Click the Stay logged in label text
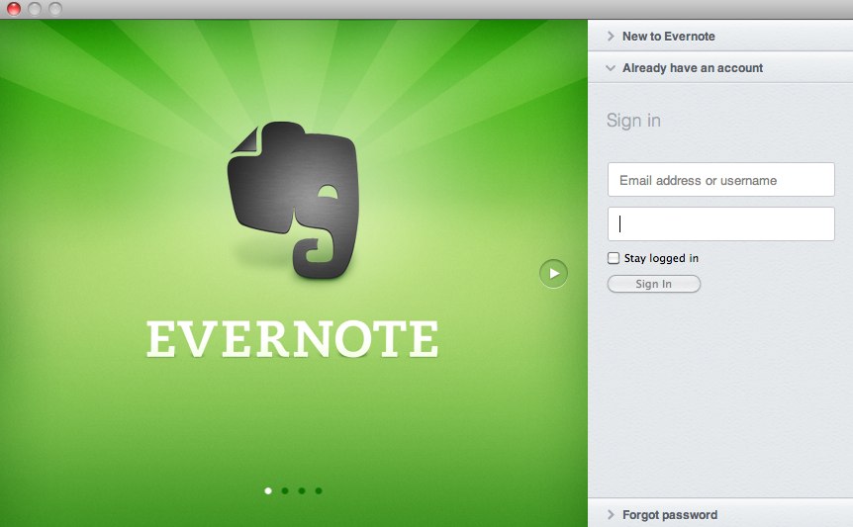 point(661,258)
